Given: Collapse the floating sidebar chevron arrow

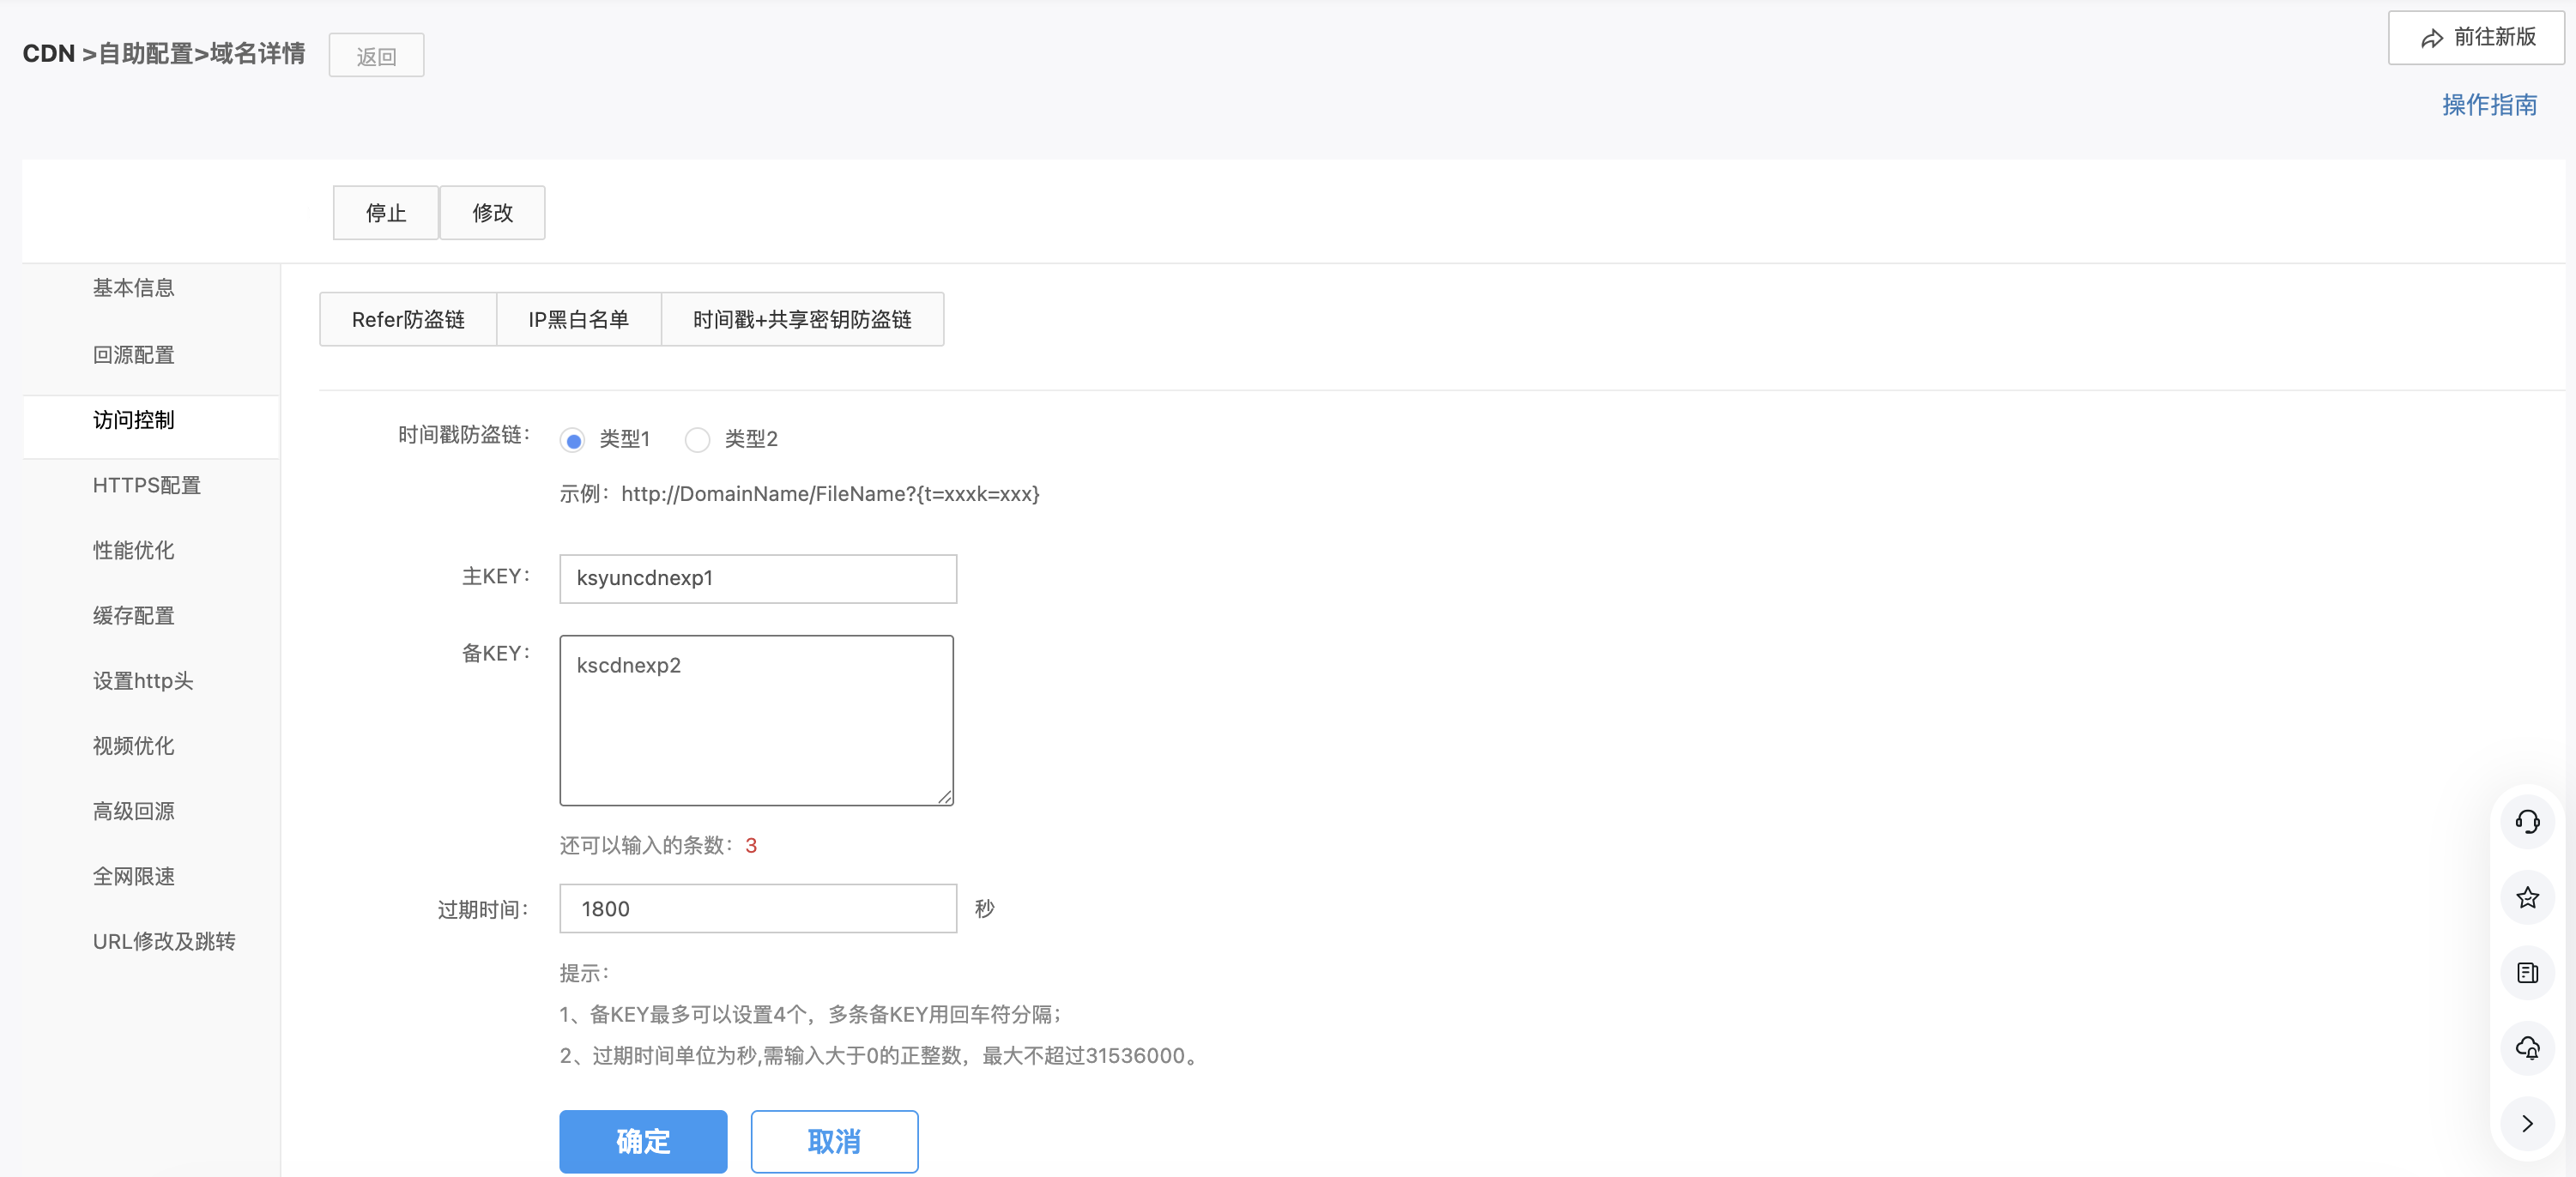Looking at the screenshot, I should (x=2526, y=1123).
